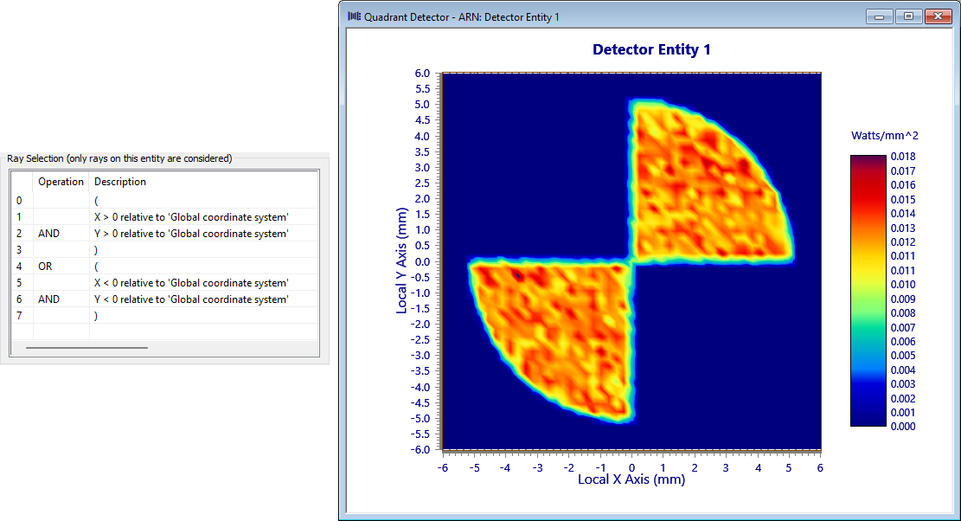Click the chart title 'Detector Entity 1'
Screen dimensions: 961x521
(x=651, y=50)
